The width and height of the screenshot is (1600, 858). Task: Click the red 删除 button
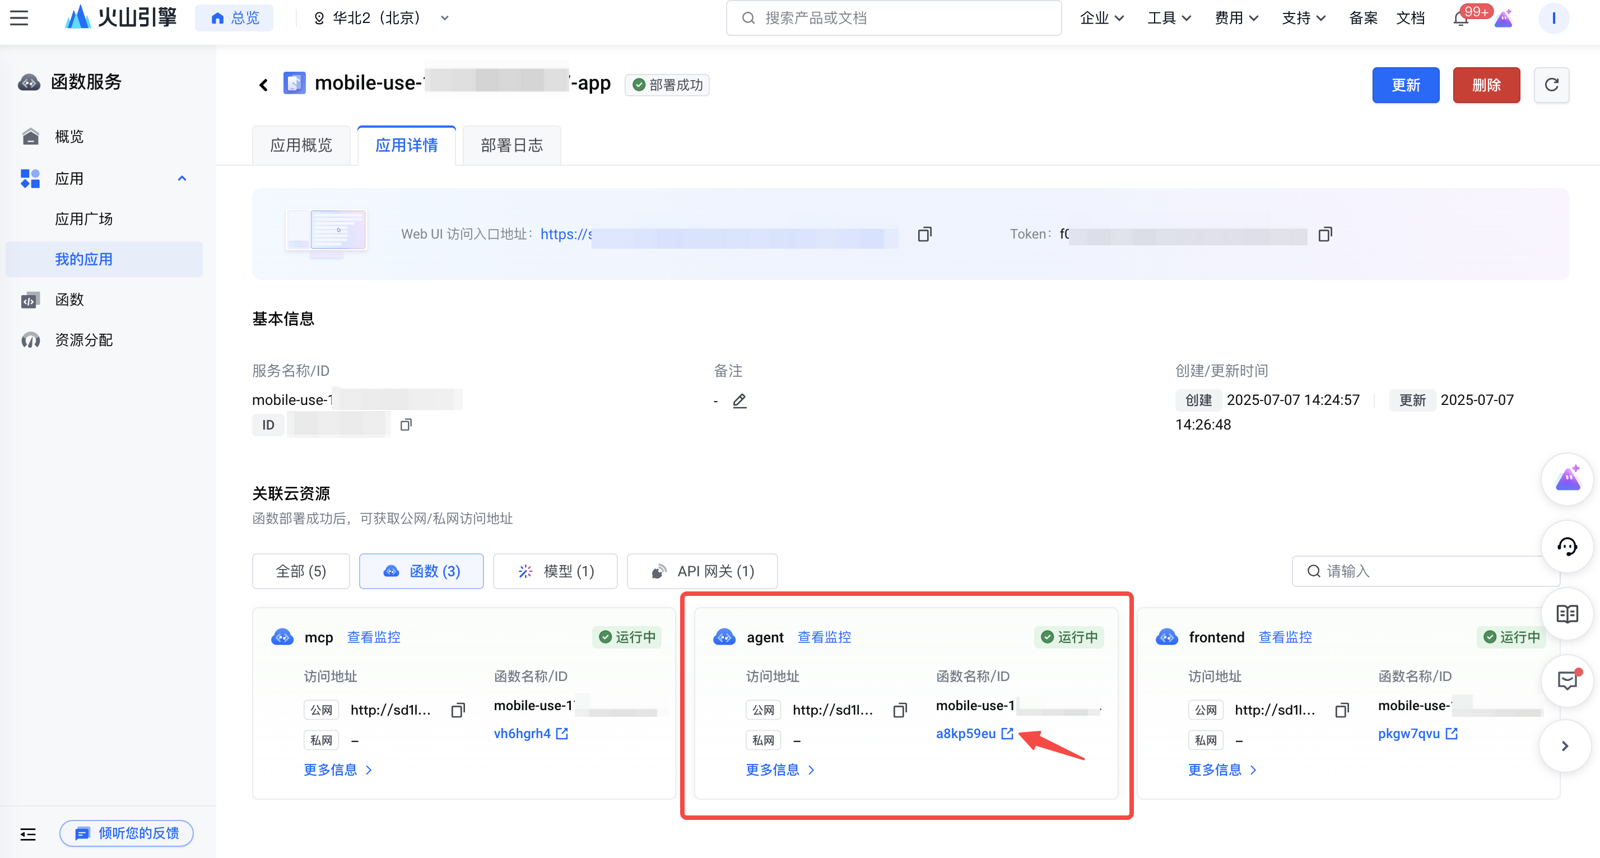pos(1486,85)
